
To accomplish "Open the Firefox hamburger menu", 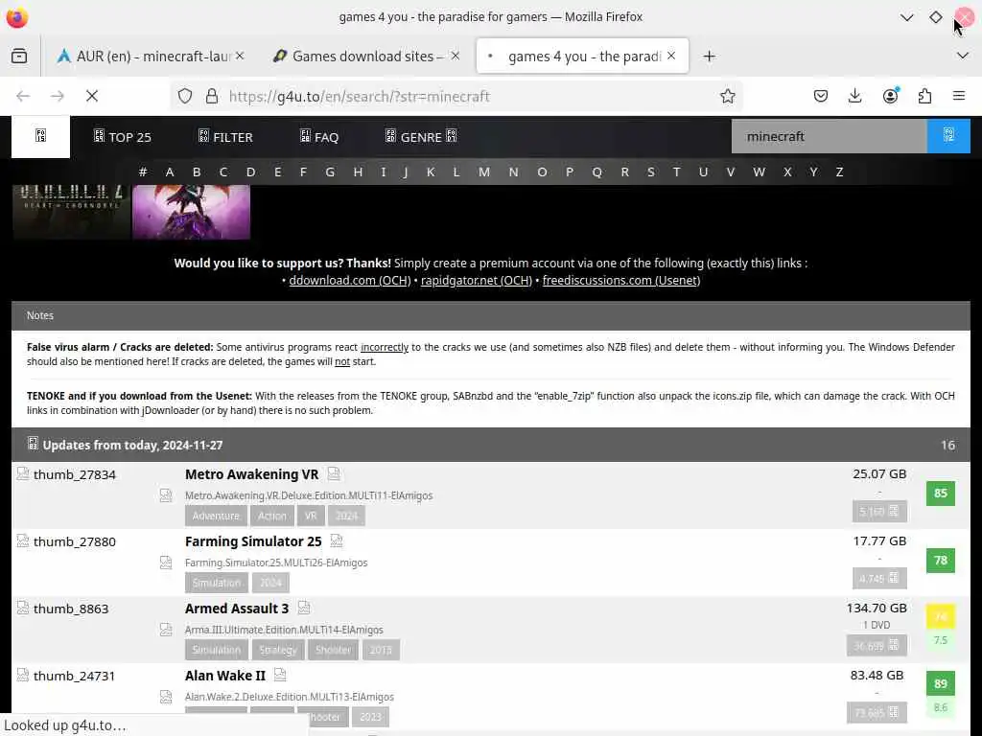I will pyautogui.click(x=958, y=96).
